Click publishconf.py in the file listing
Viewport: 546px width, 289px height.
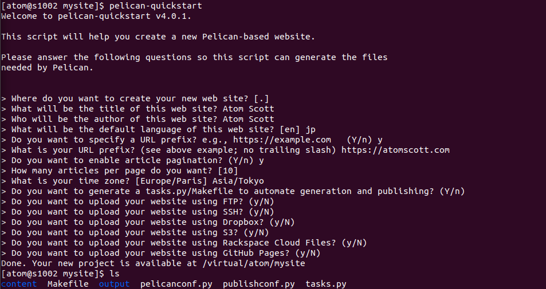pyautogui.click(x=258, y=284)
